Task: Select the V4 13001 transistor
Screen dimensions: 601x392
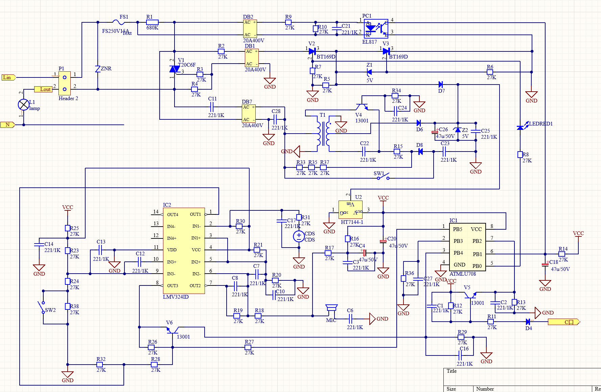Action: (362, 107)
